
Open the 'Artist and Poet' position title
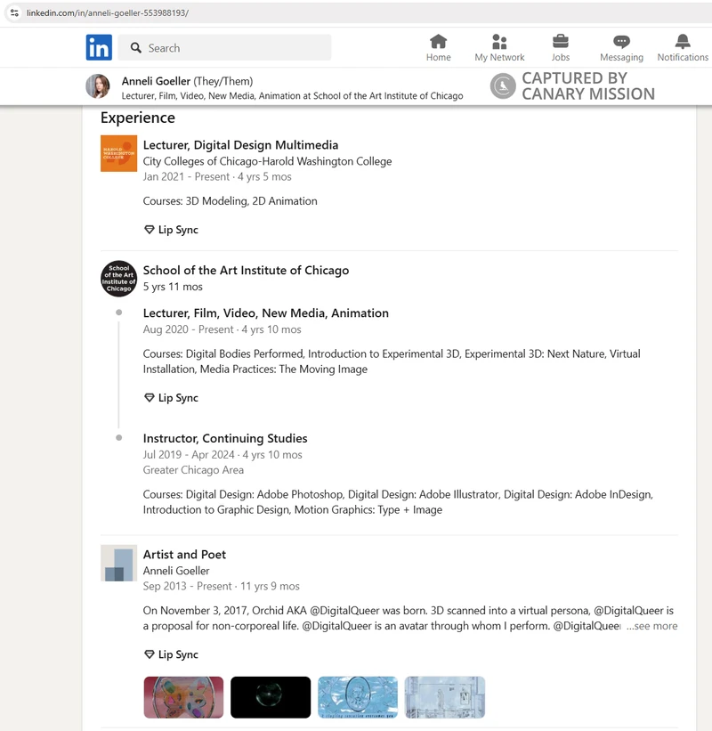[x=184, y=555]
